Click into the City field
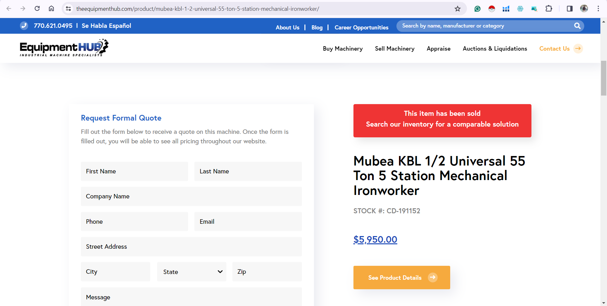This screenshot has width=607, height=306. [115, 272]
